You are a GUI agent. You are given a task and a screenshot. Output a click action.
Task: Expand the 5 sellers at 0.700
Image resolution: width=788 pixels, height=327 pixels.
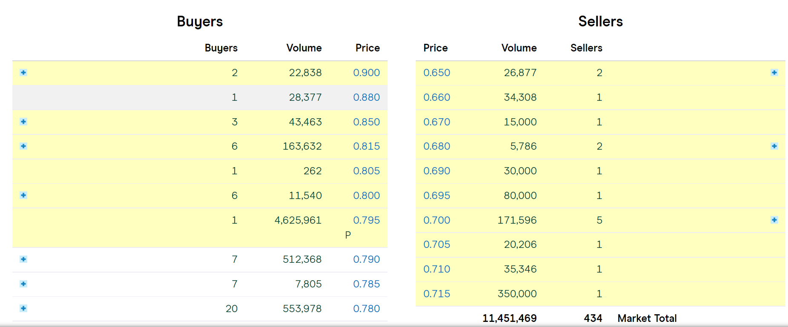point(774,220)
